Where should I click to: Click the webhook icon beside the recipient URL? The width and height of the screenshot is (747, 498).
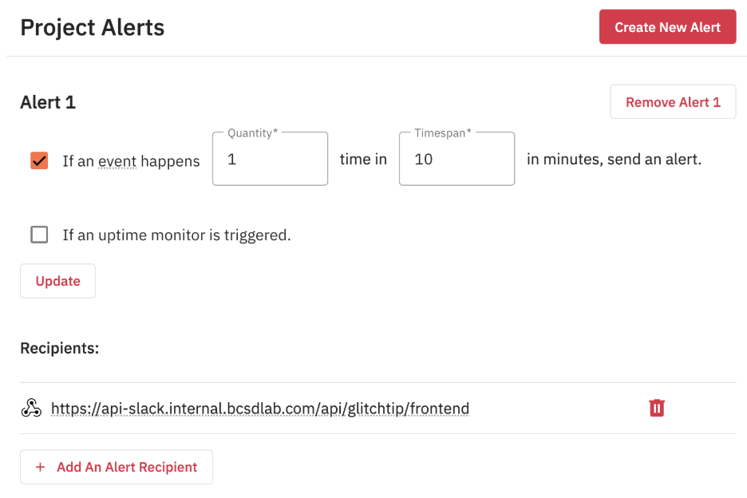(x=31, y=409)
